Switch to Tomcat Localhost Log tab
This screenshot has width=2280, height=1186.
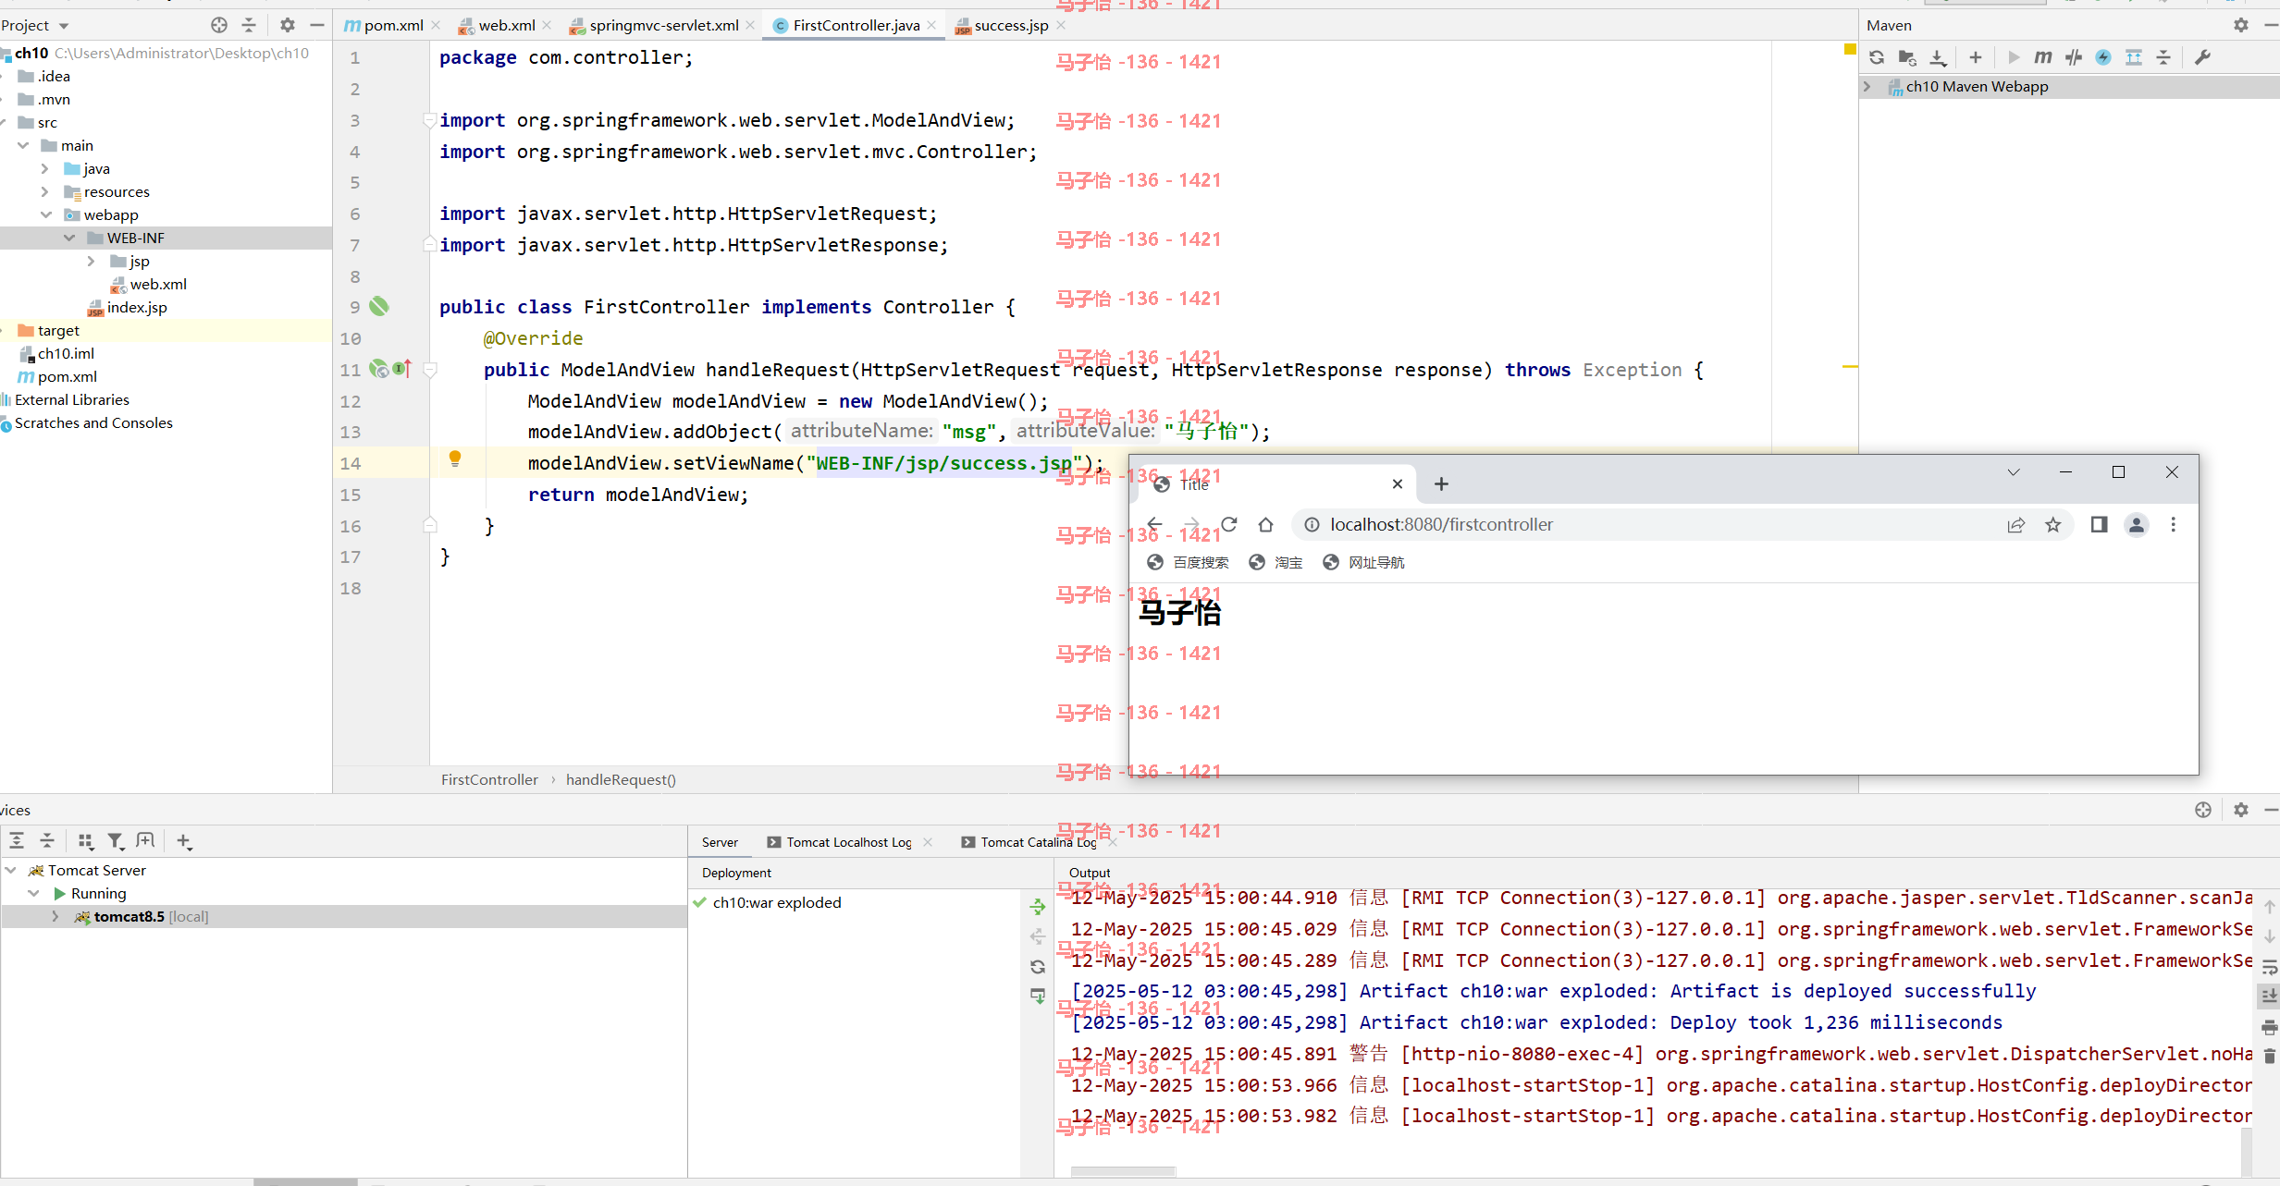point(848,842)
